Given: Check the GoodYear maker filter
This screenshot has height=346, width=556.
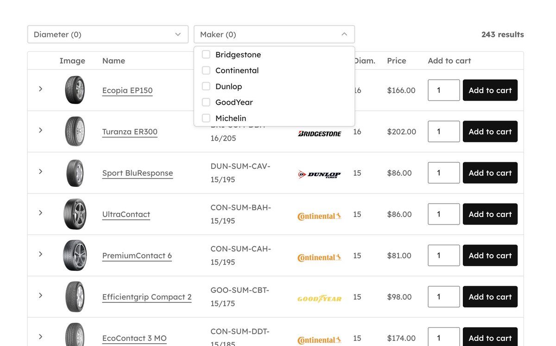Looking at the screenshot, I should [206, 102].
